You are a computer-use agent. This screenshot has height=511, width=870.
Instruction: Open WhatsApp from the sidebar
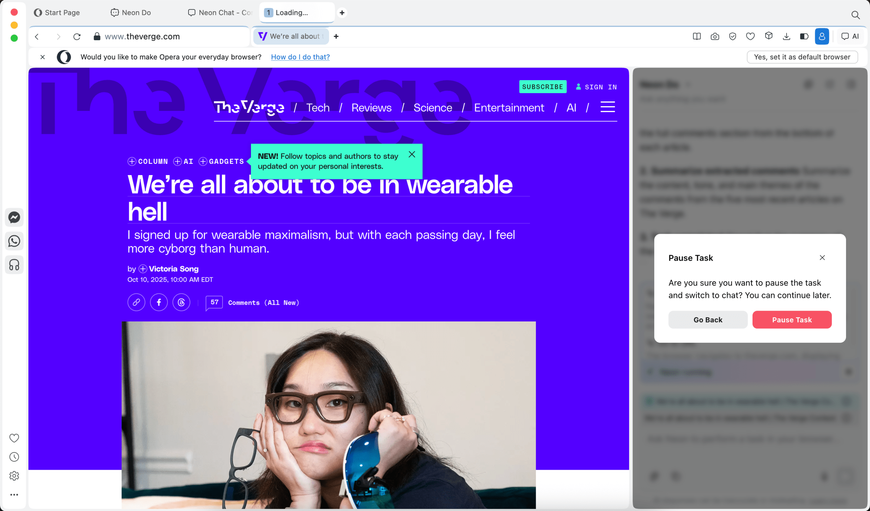coord(14,241)
